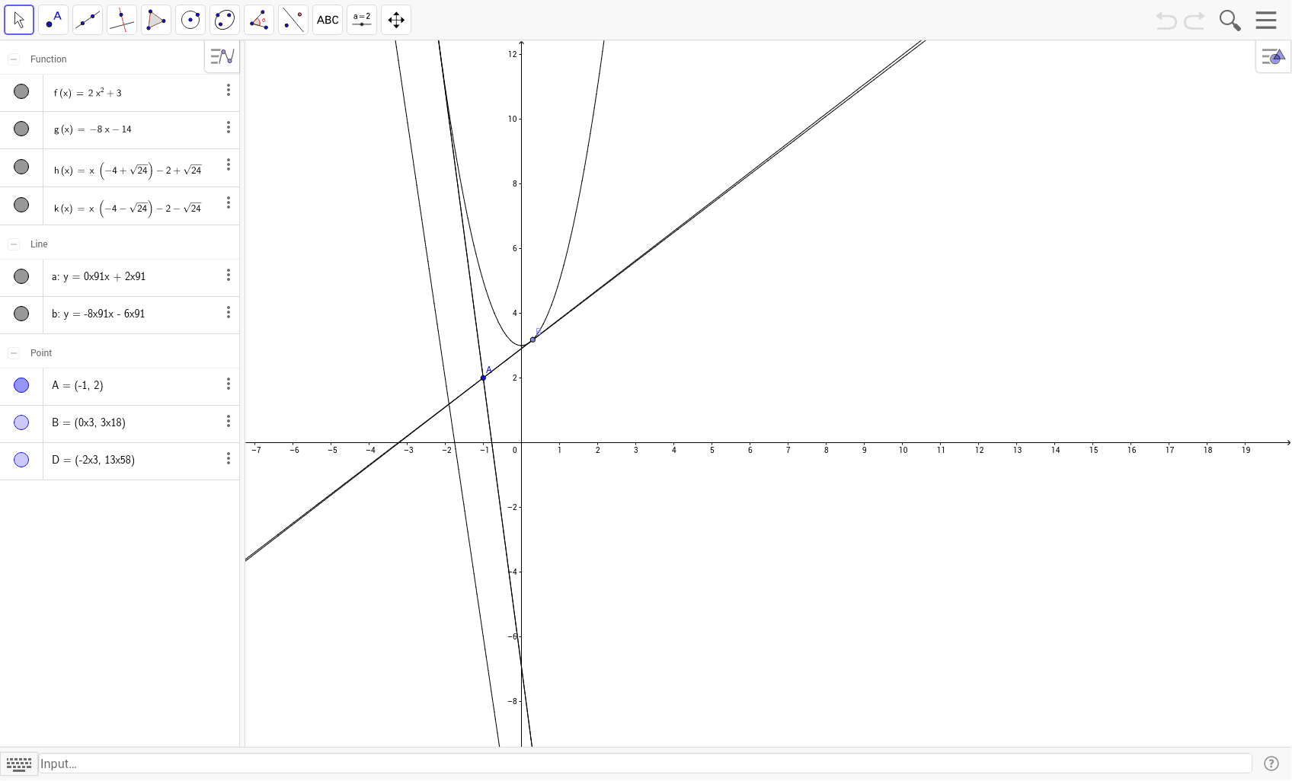Open options menu for k(x)
This screenshot has width=1292, height=781.
[x=228, y=203]
